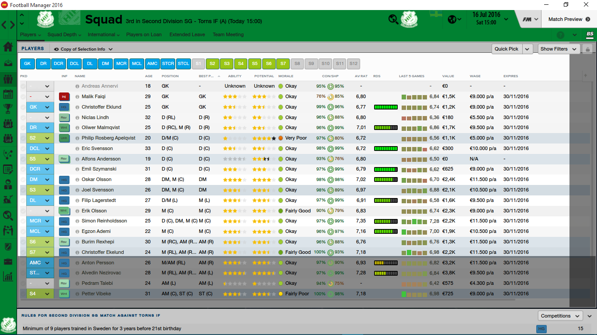
Task: Click the Unh status icon for Apelqvist
Action: tap(64, 138)
